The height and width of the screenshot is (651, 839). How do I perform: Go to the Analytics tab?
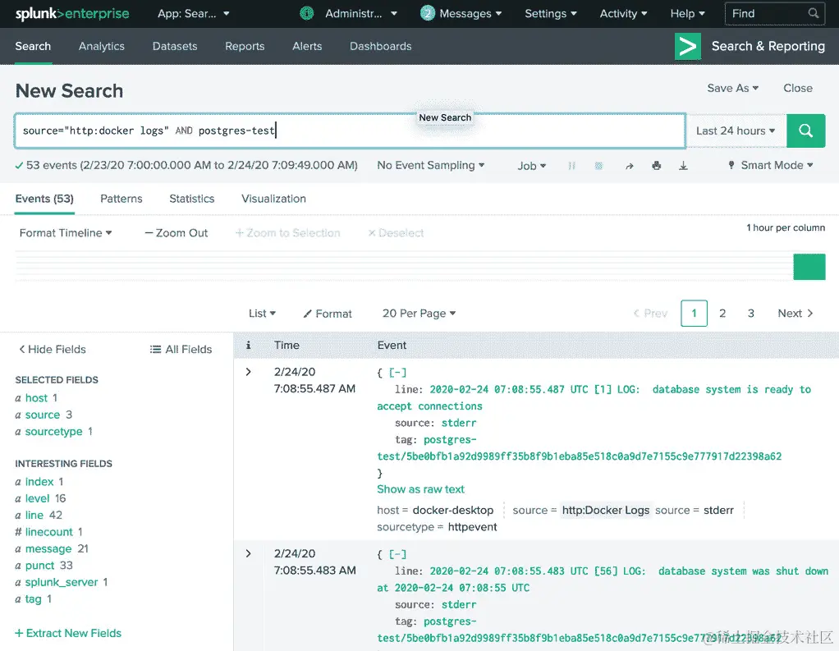102,47
